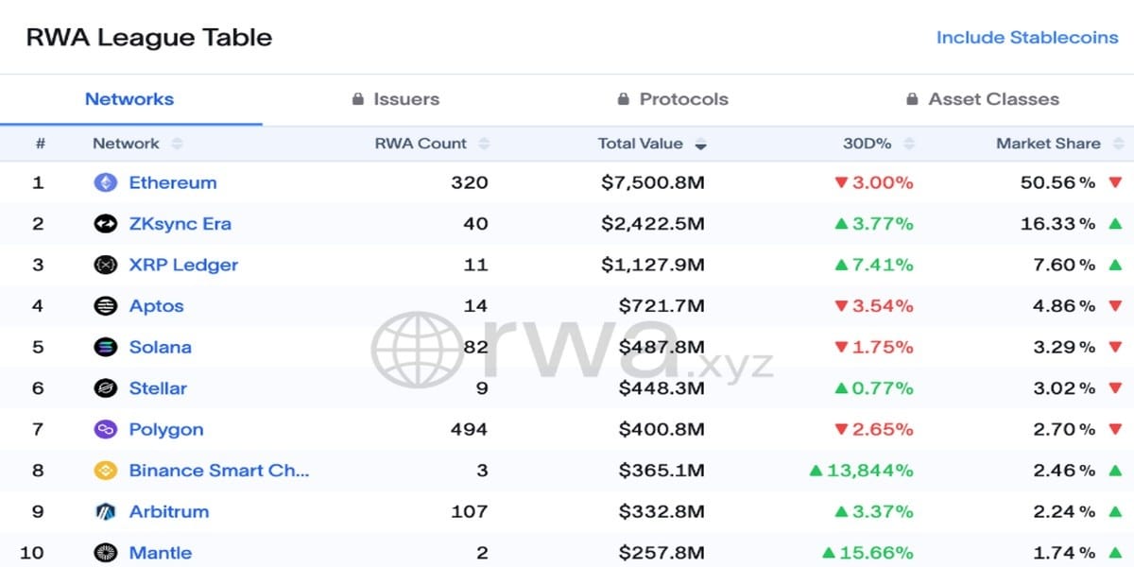Click the Aptos total value $721.7M

661,306
